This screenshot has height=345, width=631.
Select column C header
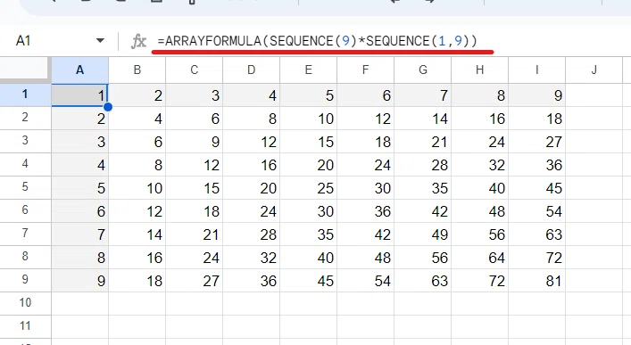point(195,70)
